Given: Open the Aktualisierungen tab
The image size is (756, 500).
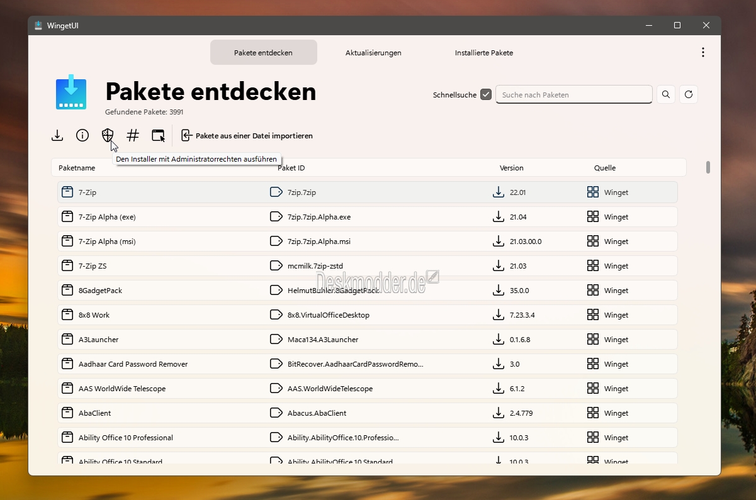Looking at the screenshot, I should pos(373,53).
